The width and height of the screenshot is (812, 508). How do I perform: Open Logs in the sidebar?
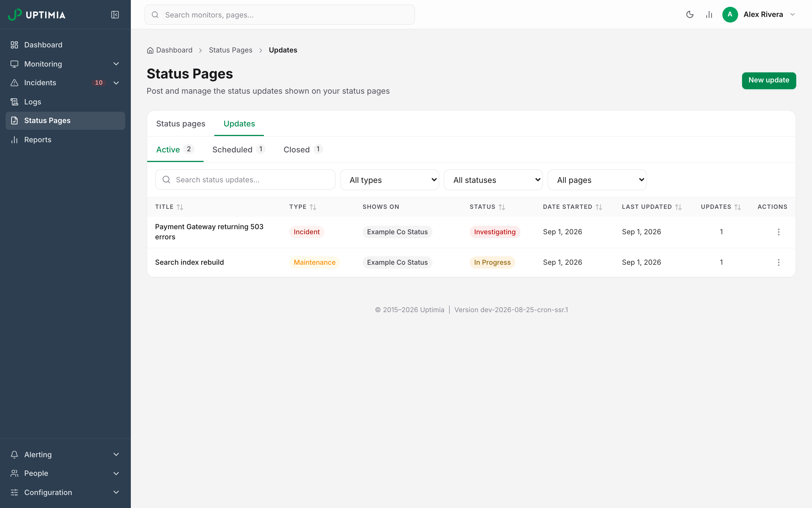(65, 102)
